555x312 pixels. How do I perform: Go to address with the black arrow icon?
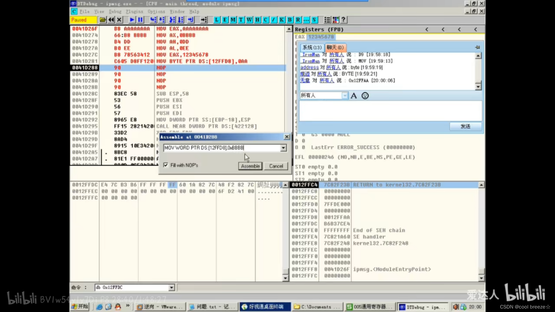204,20
